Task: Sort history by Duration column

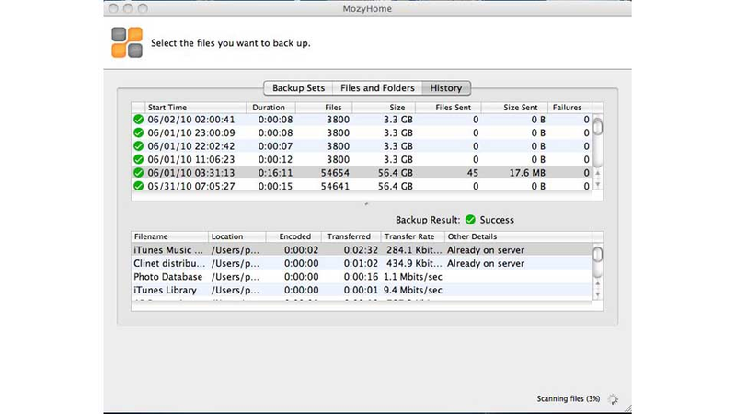Action: pos(270,108)
